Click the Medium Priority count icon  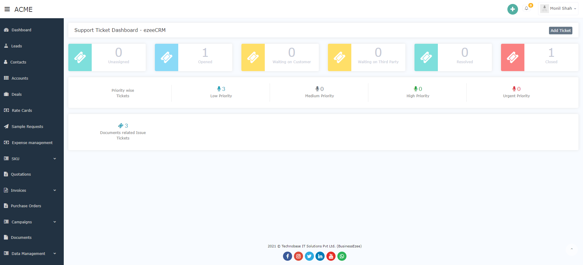tap(317, 89)
